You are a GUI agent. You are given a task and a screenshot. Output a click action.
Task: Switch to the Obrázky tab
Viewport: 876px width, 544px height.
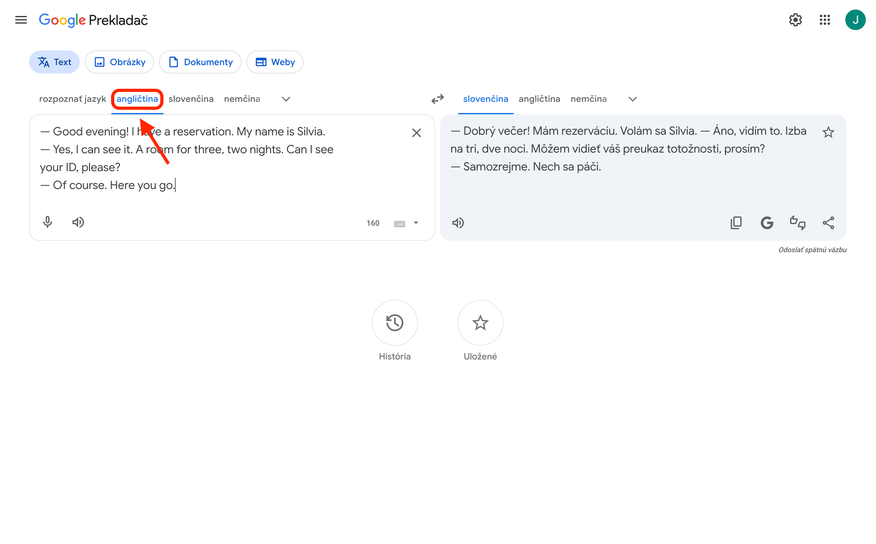click(119, 62)
